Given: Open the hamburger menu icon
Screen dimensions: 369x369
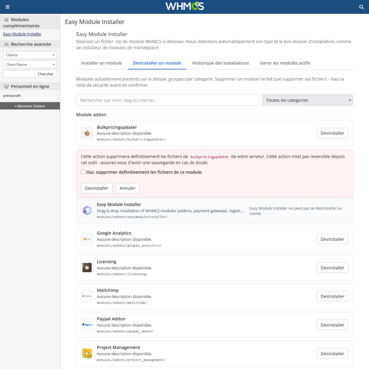Looking at the screenshot, I should click(7, 7).
